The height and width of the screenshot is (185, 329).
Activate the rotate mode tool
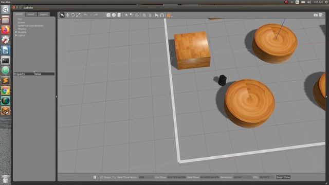pos(73,15)
